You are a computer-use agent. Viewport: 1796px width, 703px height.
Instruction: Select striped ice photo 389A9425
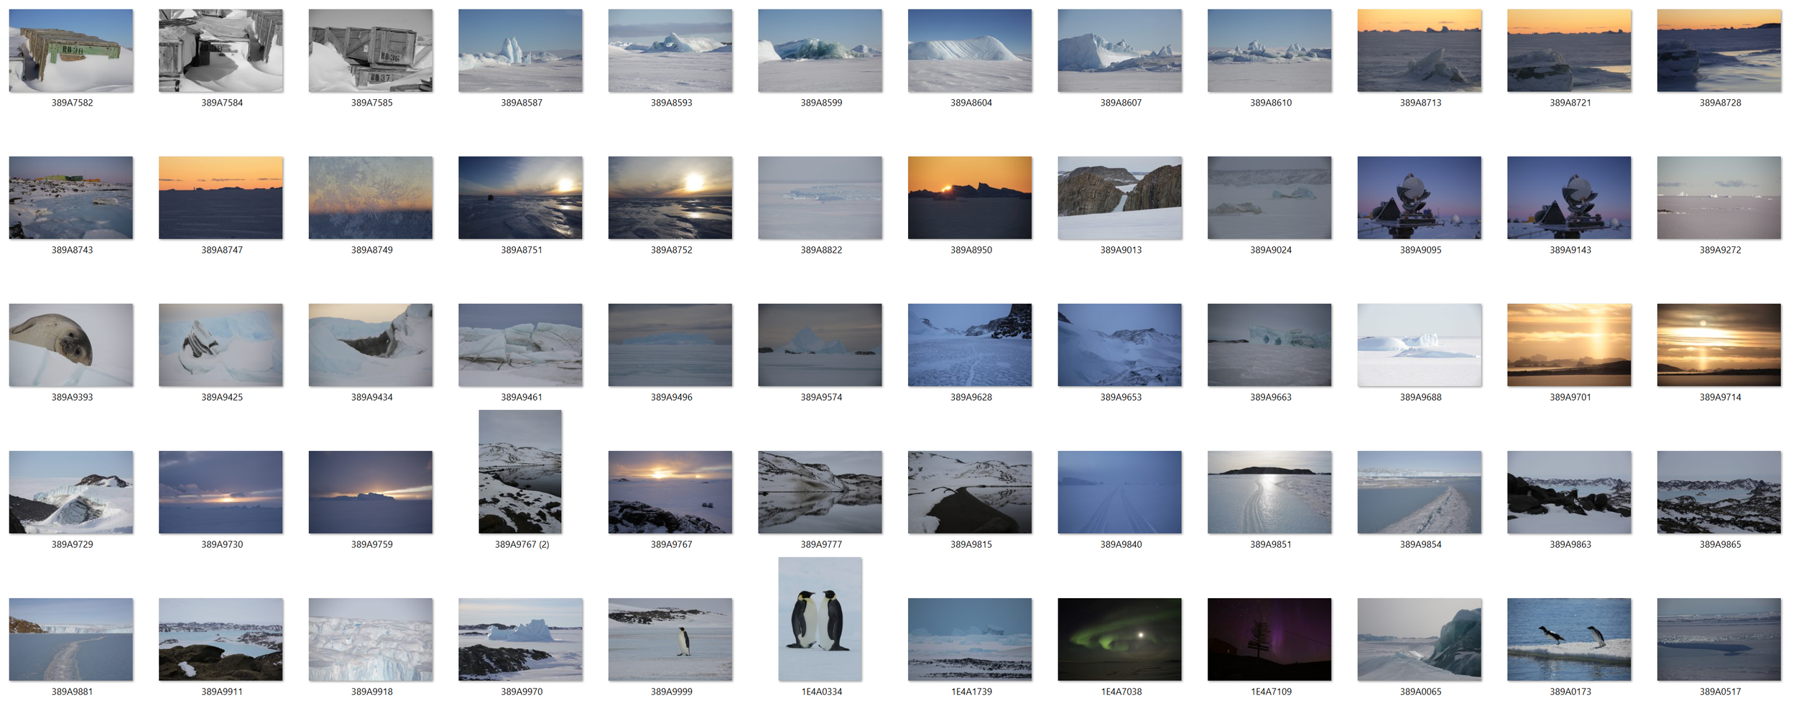click(221, 345)
